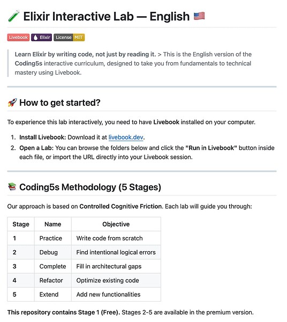Click the books emoji beside Coding5s Methodology
This screenshot has width=287, height=322.
12,187
